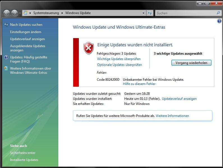Minimize the Windows Update window
Image resolution: width=223 pixels, height=168 pixels.
click(200, 3)
